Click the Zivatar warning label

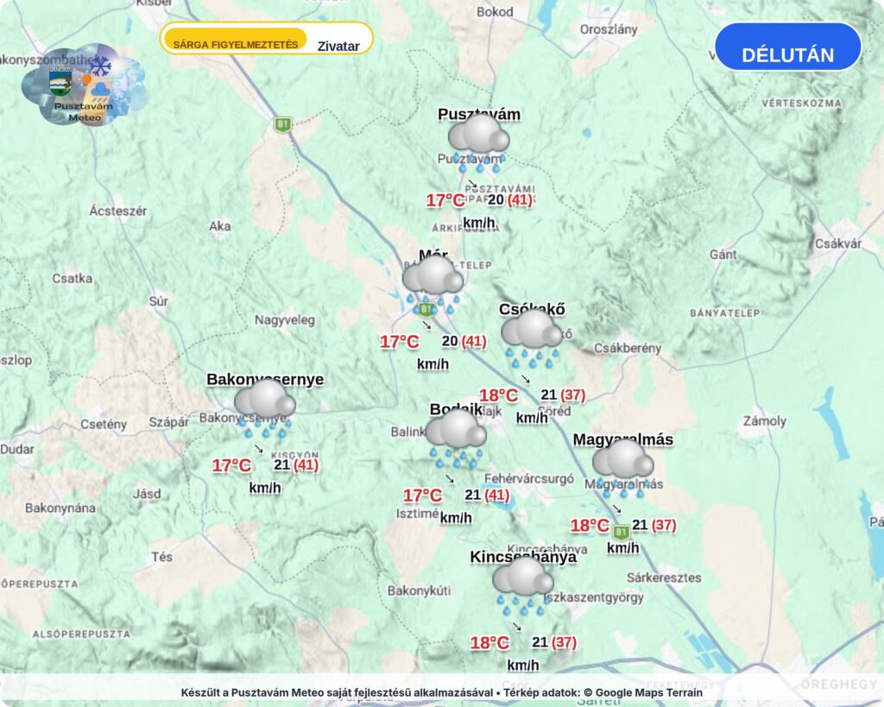coord(338,47)
